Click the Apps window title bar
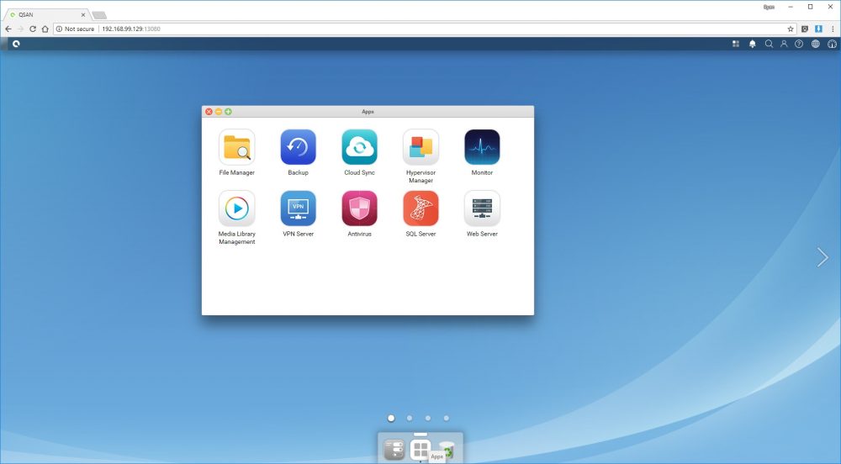The height and width of the screenshot is (464, 841). click(368, 112)
